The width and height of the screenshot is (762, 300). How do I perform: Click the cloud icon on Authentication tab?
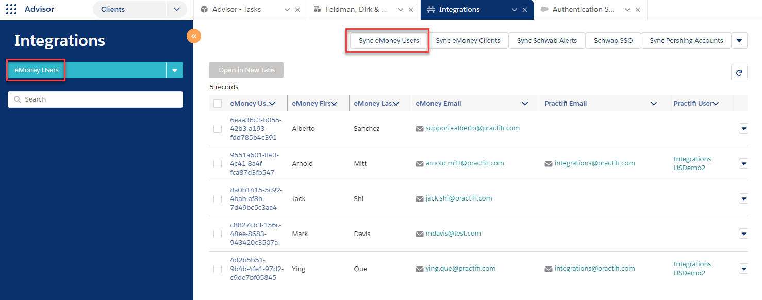[544, 9]
